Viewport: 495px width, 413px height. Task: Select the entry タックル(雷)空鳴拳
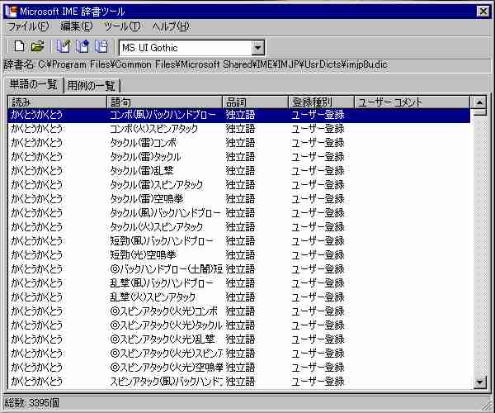click(x=239, y=199)
